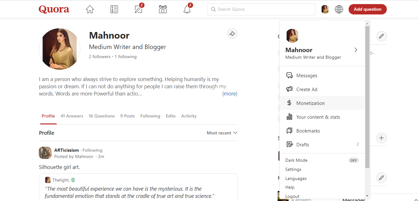418x201 pixels.
Task: Switch to the Activity tab
Action: [189, 116]
